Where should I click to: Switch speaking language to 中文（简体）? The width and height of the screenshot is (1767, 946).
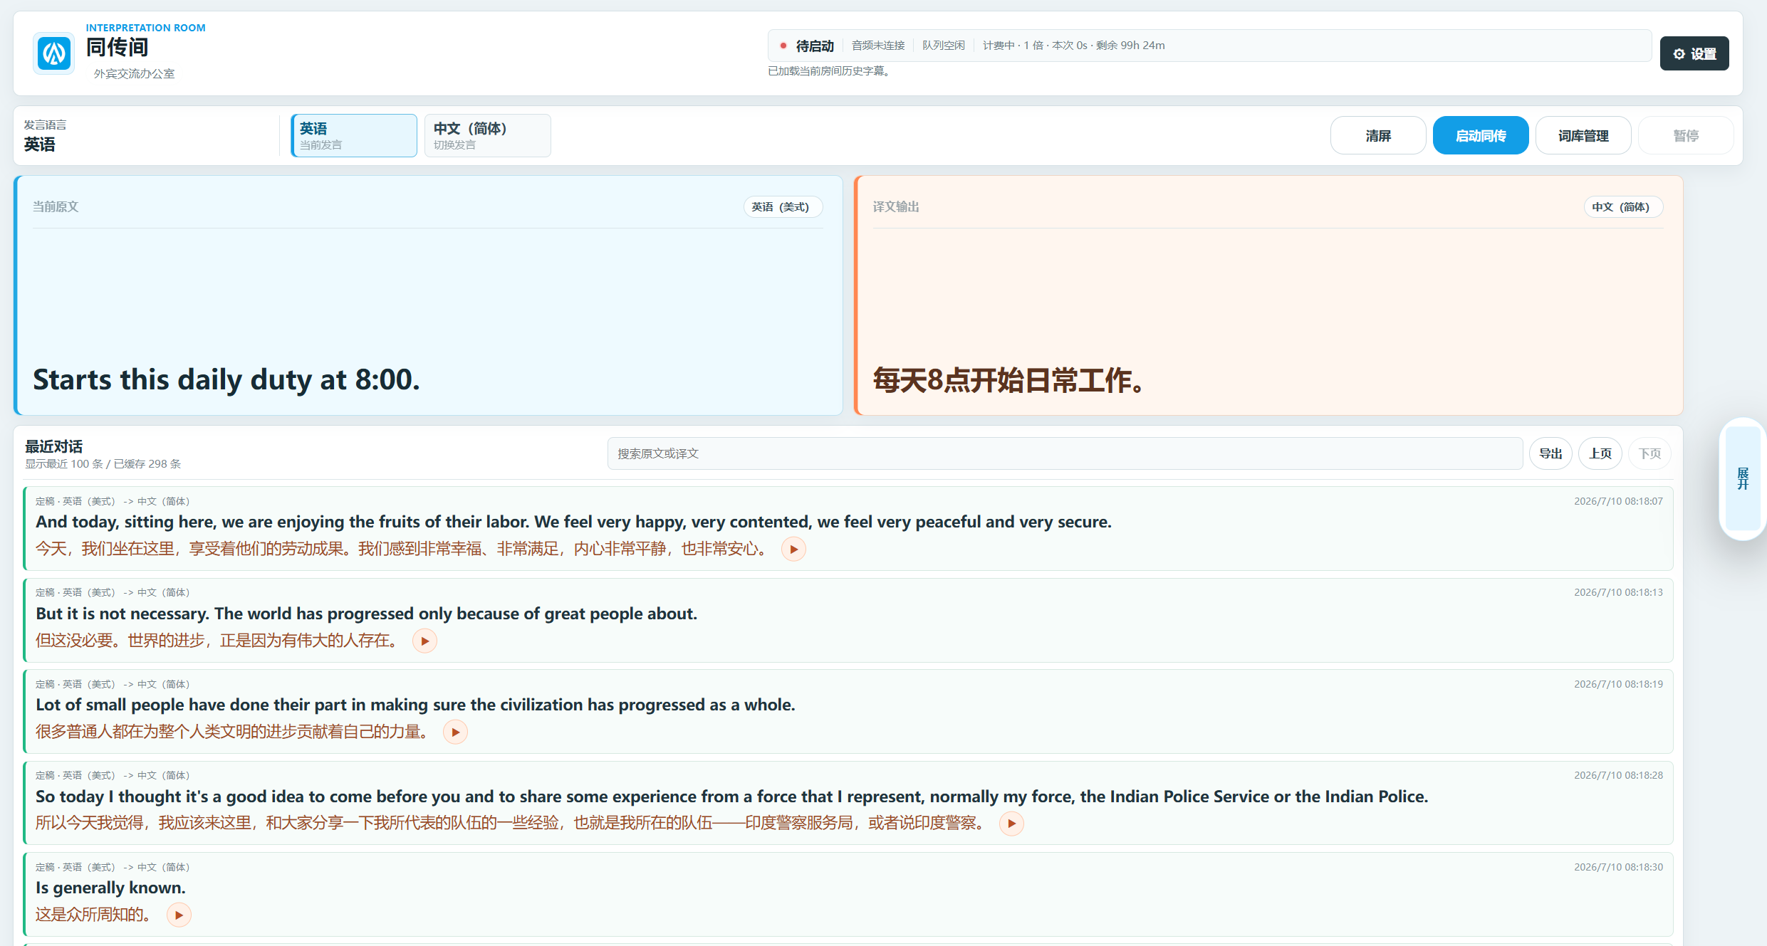(x=487, y=135)
